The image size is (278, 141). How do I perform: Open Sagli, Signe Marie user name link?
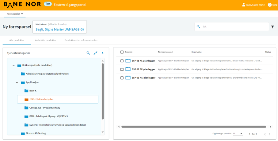click(255, 5)
